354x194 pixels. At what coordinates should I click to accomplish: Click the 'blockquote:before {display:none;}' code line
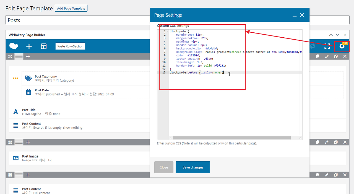click(196, 73)
